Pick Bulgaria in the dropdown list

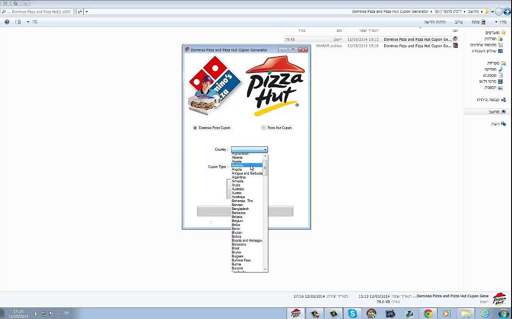coord(247,257)
